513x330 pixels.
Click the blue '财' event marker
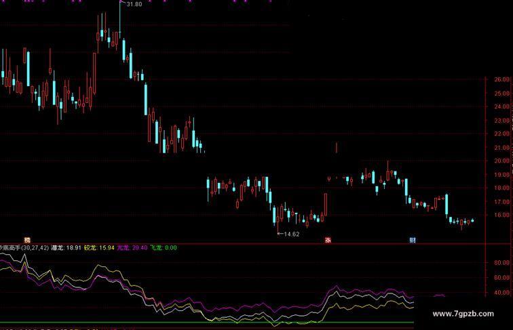(x=413, y=240)
